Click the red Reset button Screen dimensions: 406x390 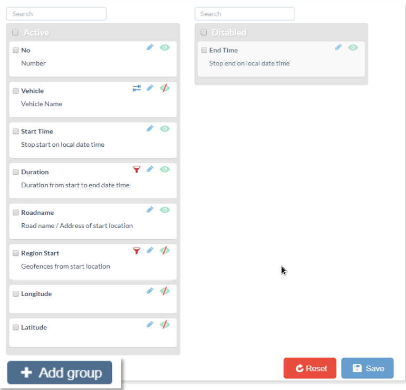[x=310, y=368]
